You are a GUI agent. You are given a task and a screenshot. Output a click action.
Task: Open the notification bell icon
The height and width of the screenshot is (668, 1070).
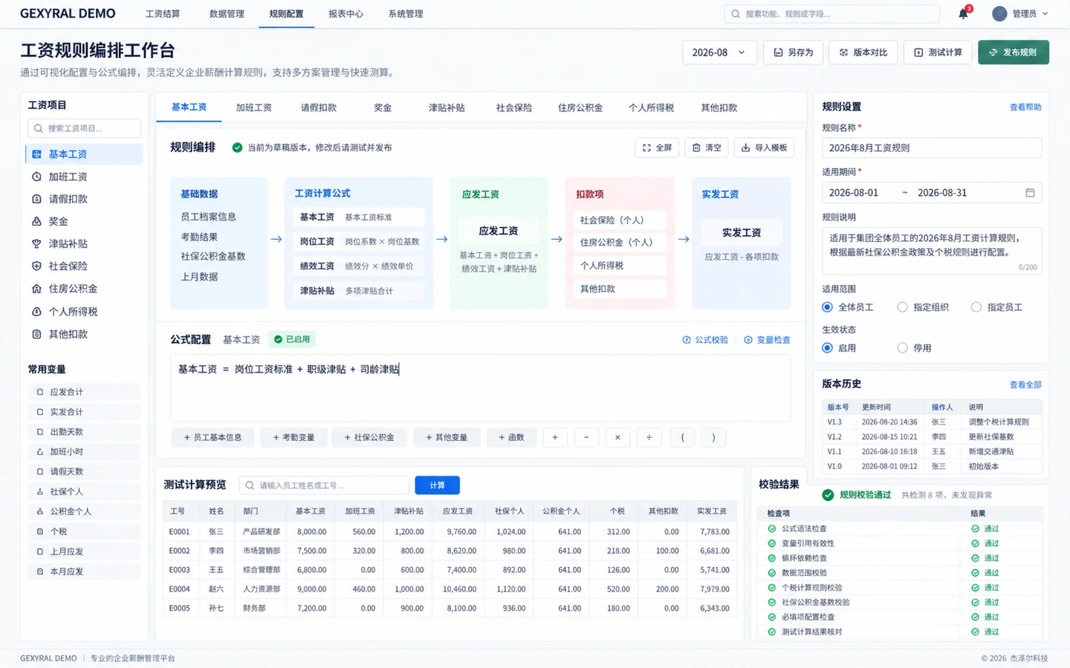pyautogui.click(x=963, y=13)
